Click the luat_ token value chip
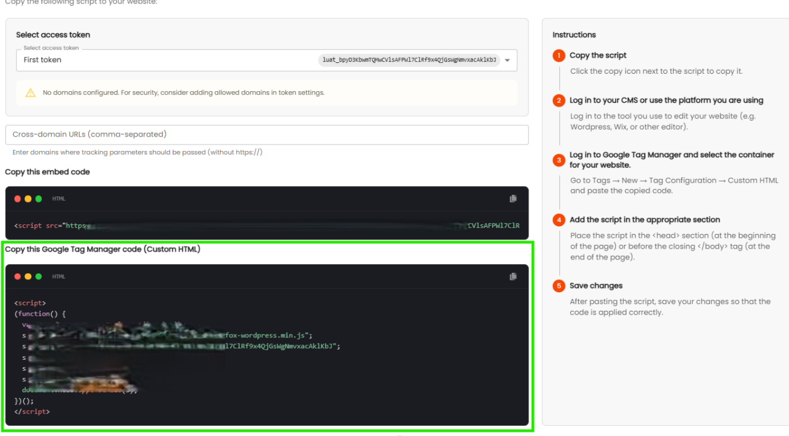This screenshot has height=436, width=789. (x=409, y=60)
